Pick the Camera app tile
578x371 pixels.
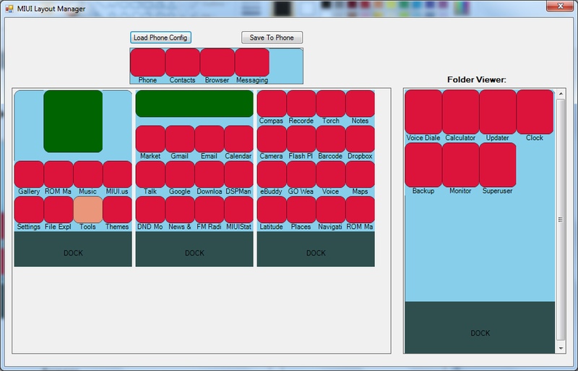pos(272,139)
